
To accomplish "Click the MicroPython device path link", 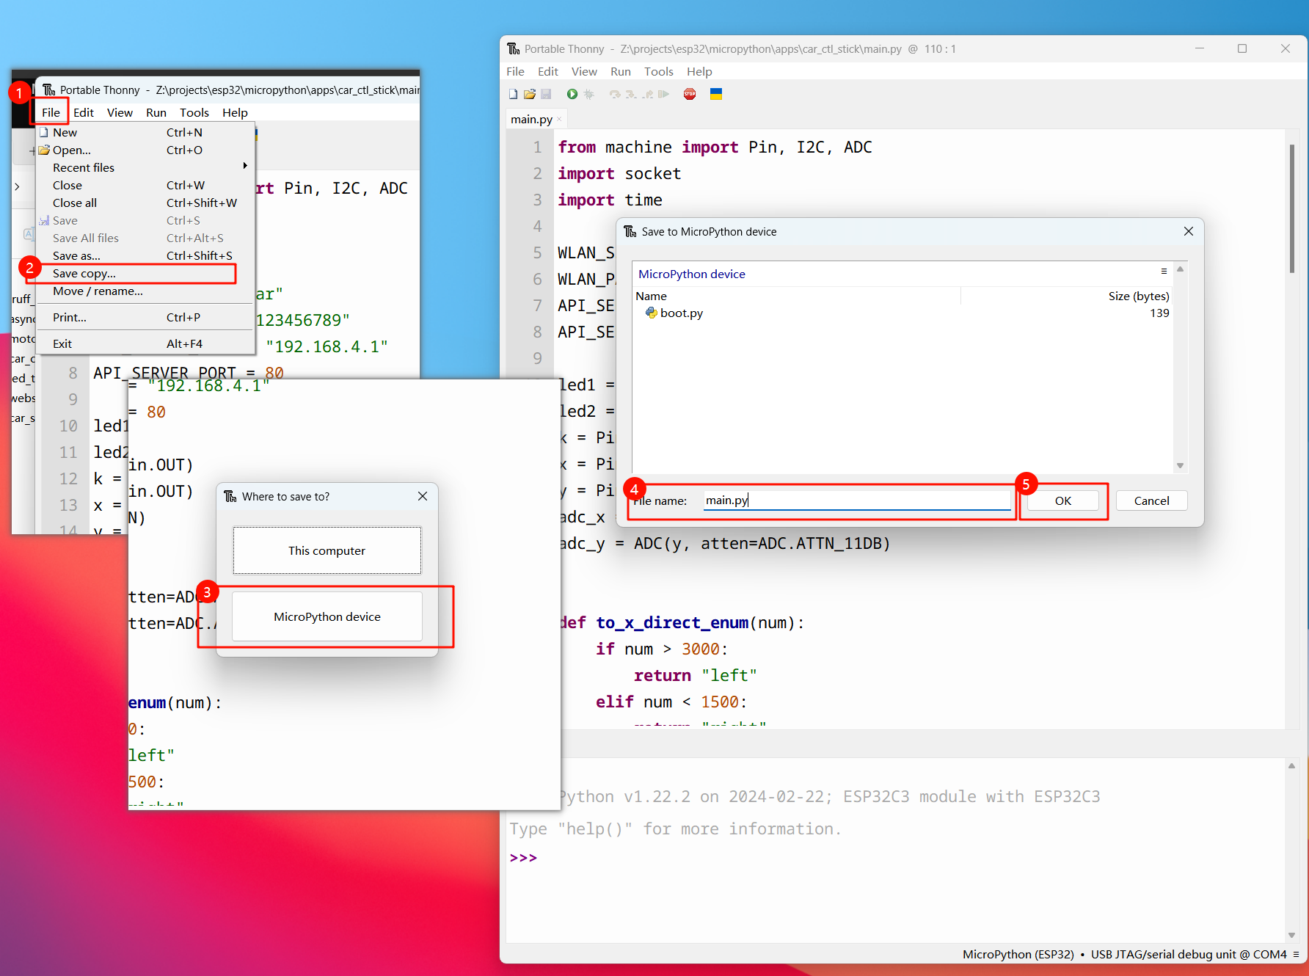I will (692, 274).
